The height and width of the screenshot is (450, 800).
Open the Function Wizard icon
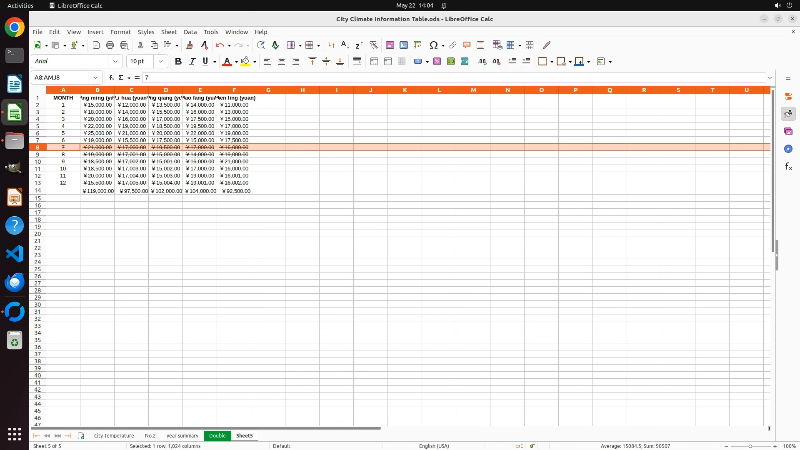(111, 77)
